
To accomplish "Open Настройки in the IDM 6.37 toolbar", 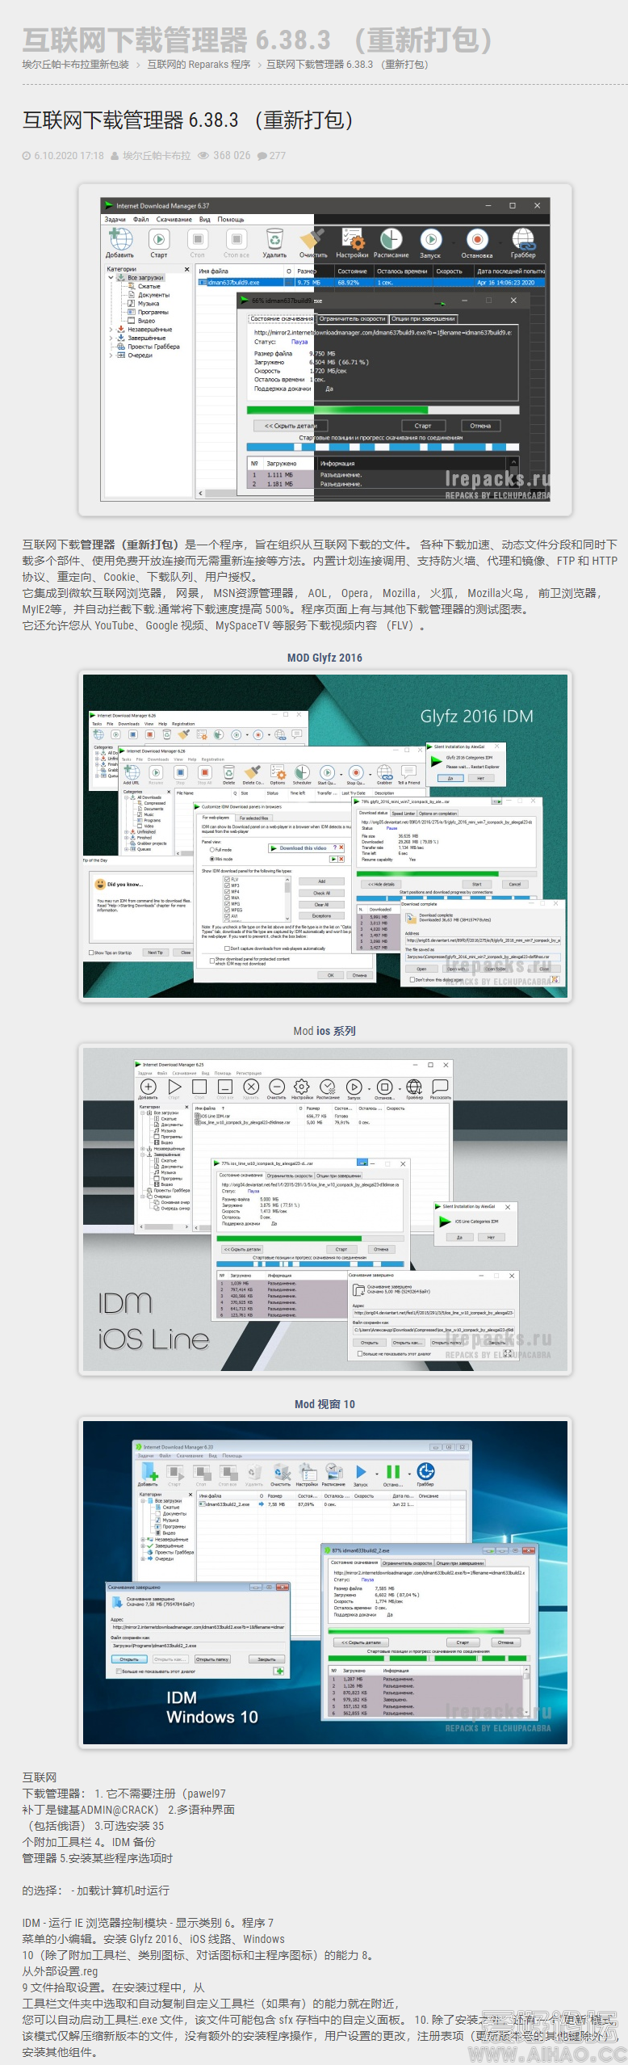I will click(352, 239).
